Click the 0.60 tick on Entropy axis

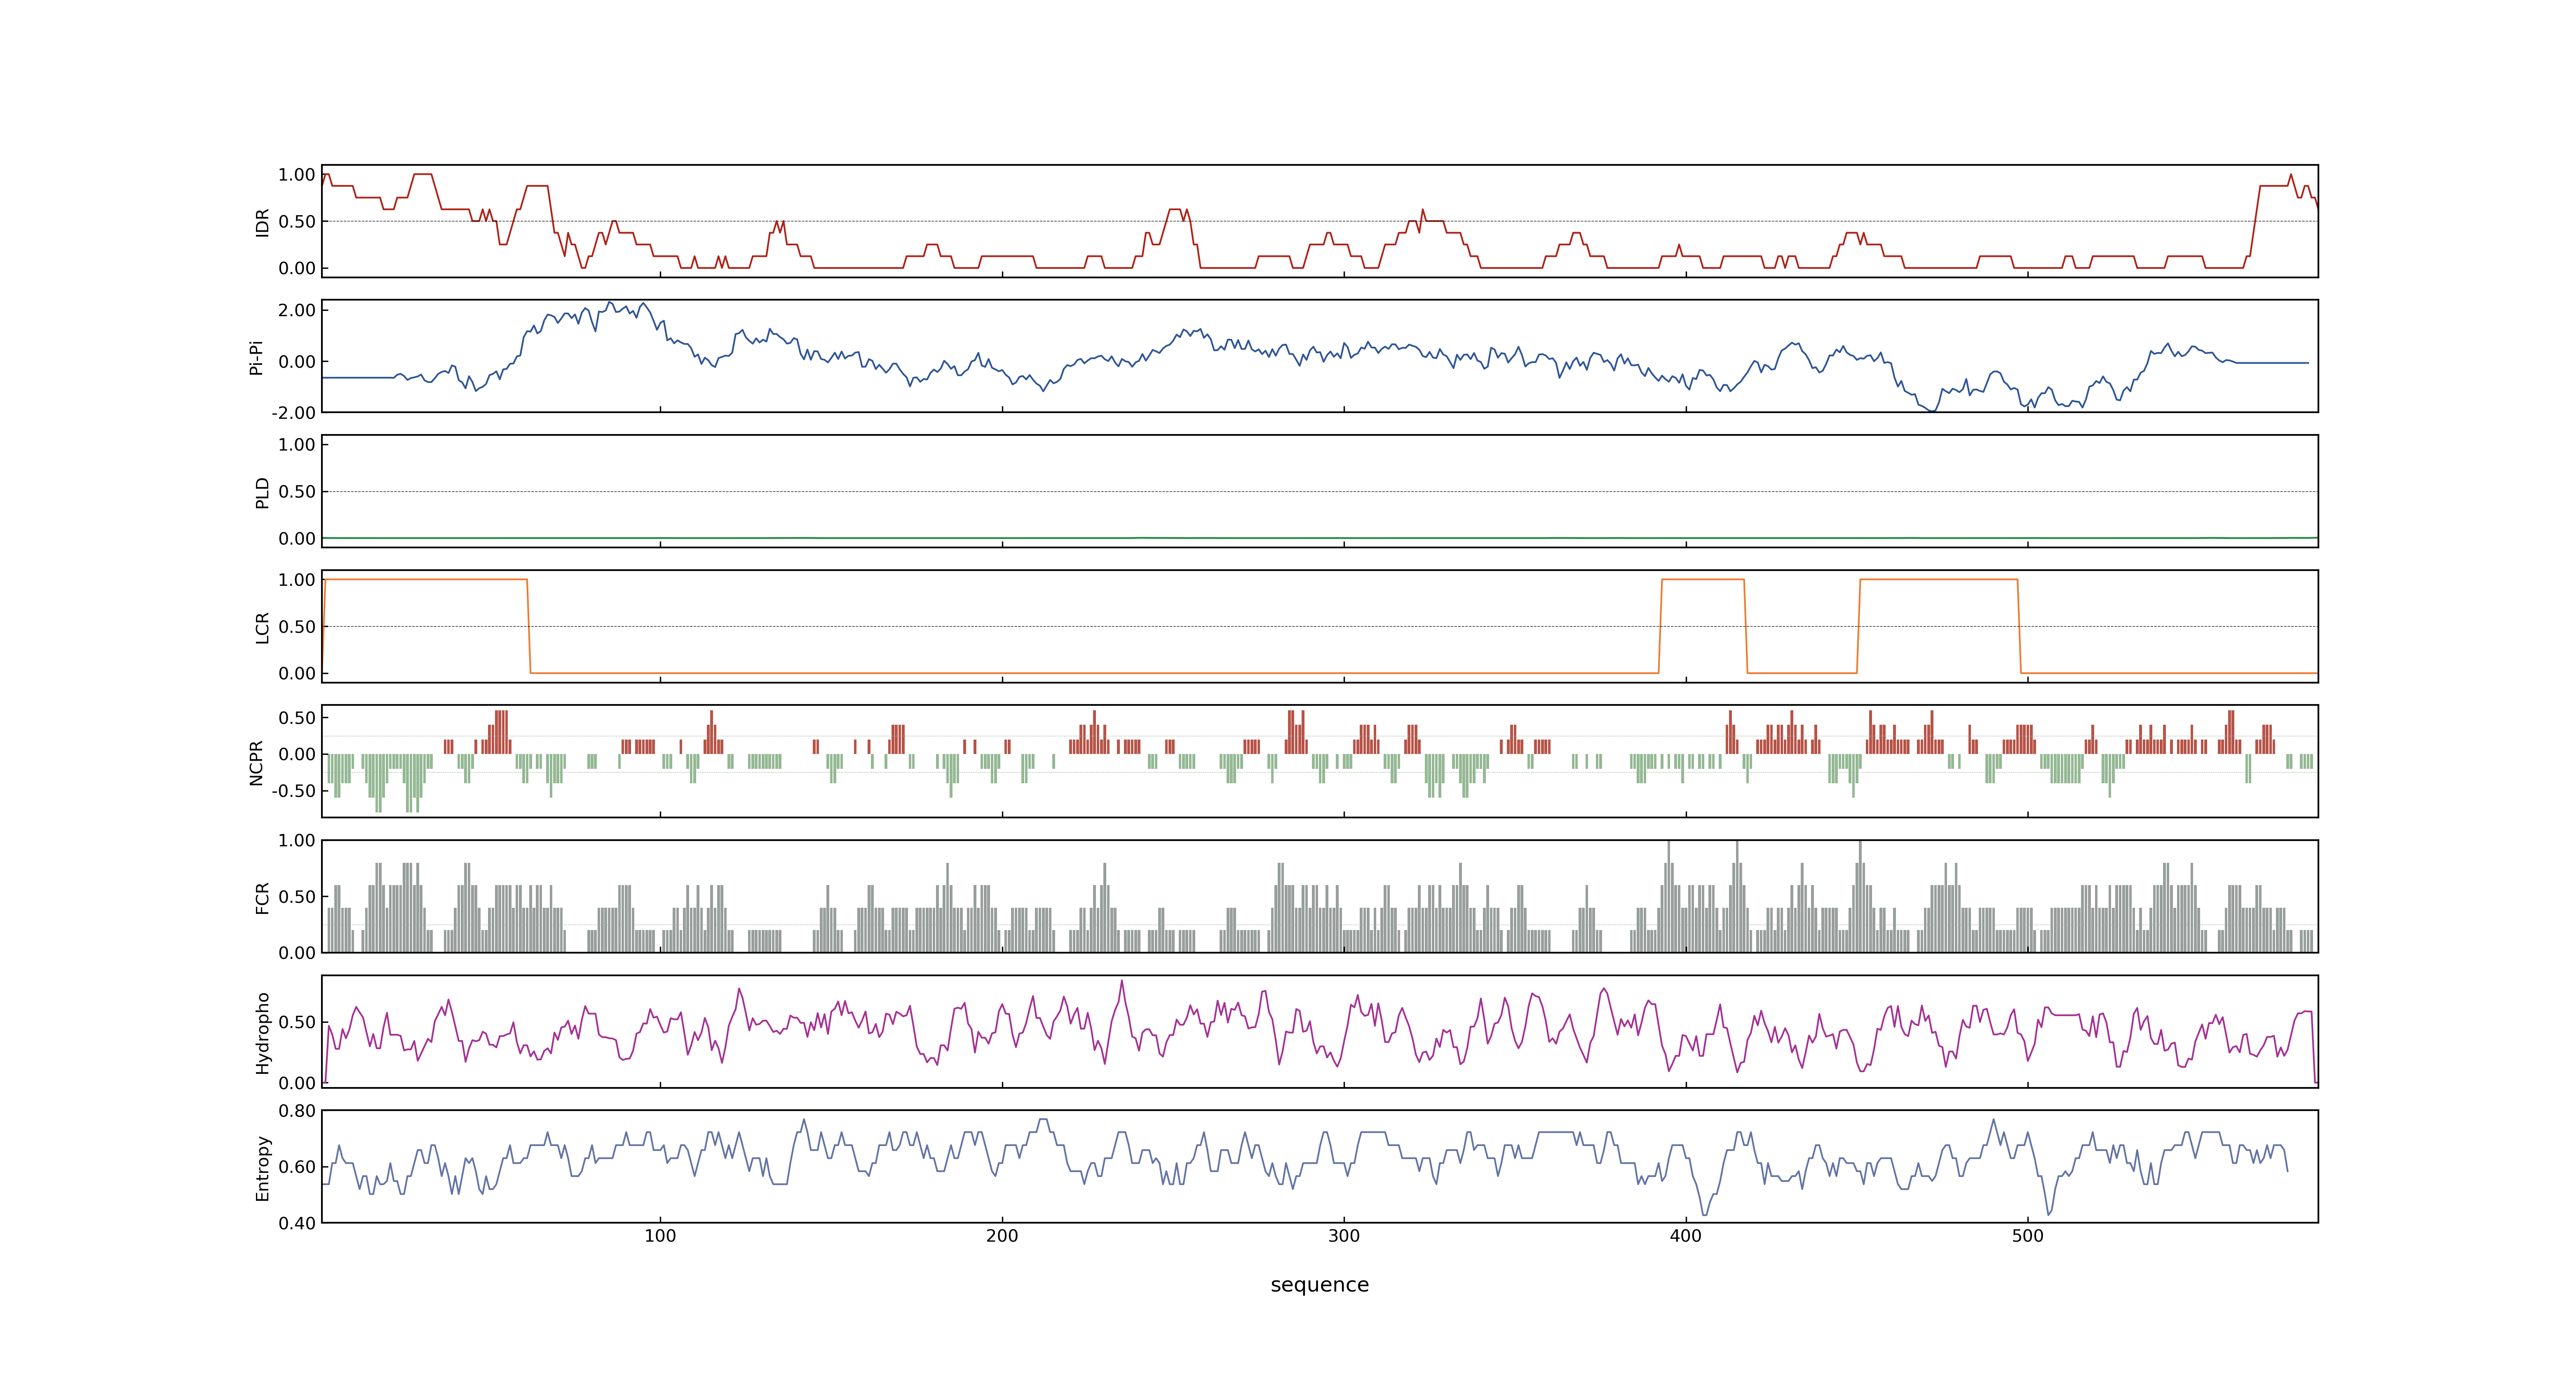(x=297, y=1167)
